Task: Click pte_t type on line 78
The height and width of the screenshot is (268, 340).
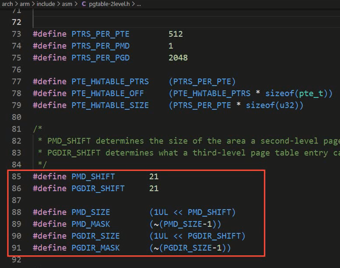Action: pos(311,93)
